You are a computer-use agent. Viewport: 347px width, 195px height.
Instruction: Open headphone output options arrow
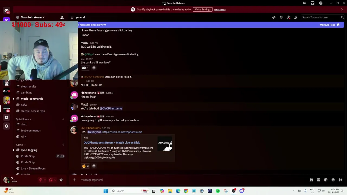(x=55, y=180)
